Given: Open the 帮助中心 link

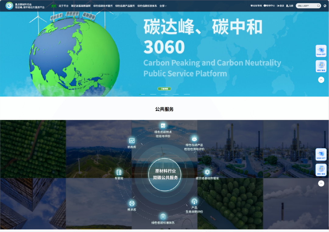Looking at the screenshot, I should click(269, 6).
